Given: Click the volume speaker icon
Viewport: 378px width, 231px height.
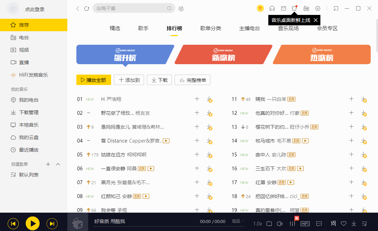Looking at the screenshot, I should pyautogui.click(x=280, y=224).
